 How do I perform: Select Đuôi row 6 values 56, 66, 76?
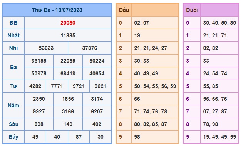click(215, 99)
